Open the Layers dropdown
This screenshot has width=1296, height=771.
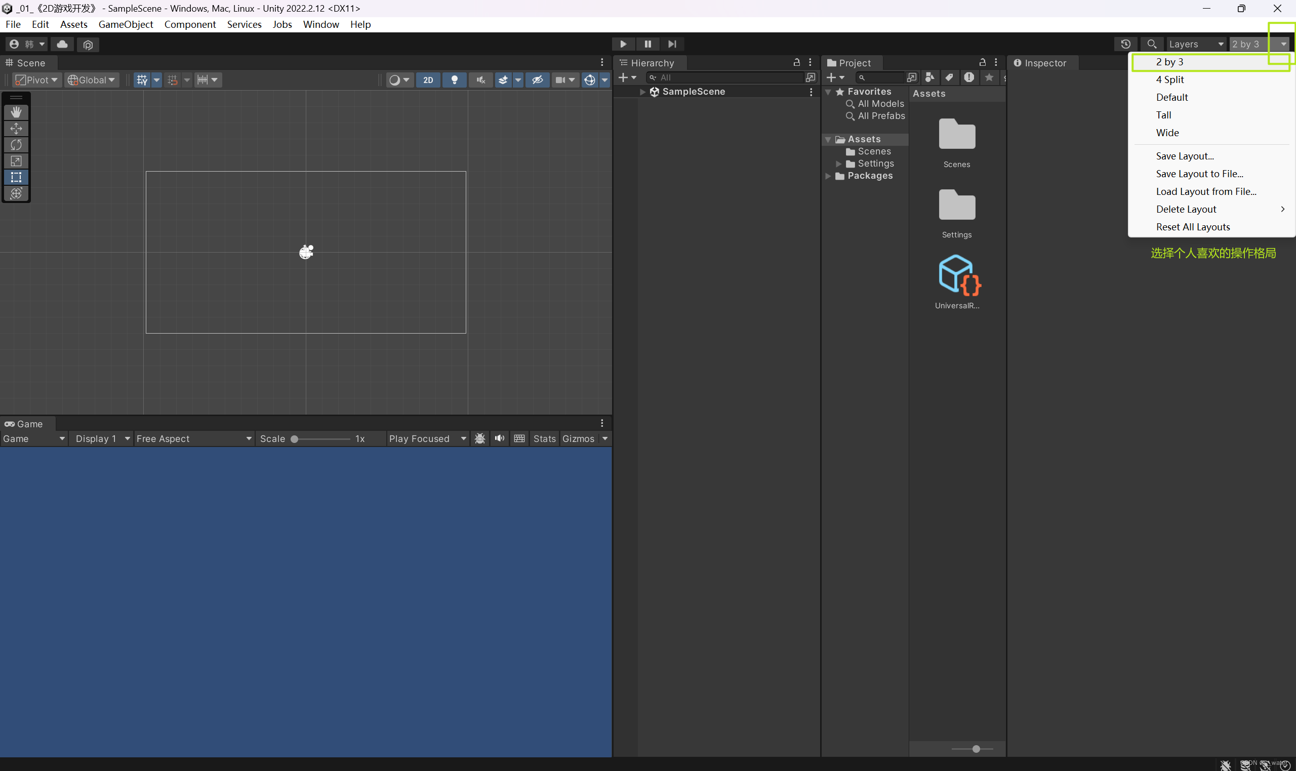pos(1195,44)
